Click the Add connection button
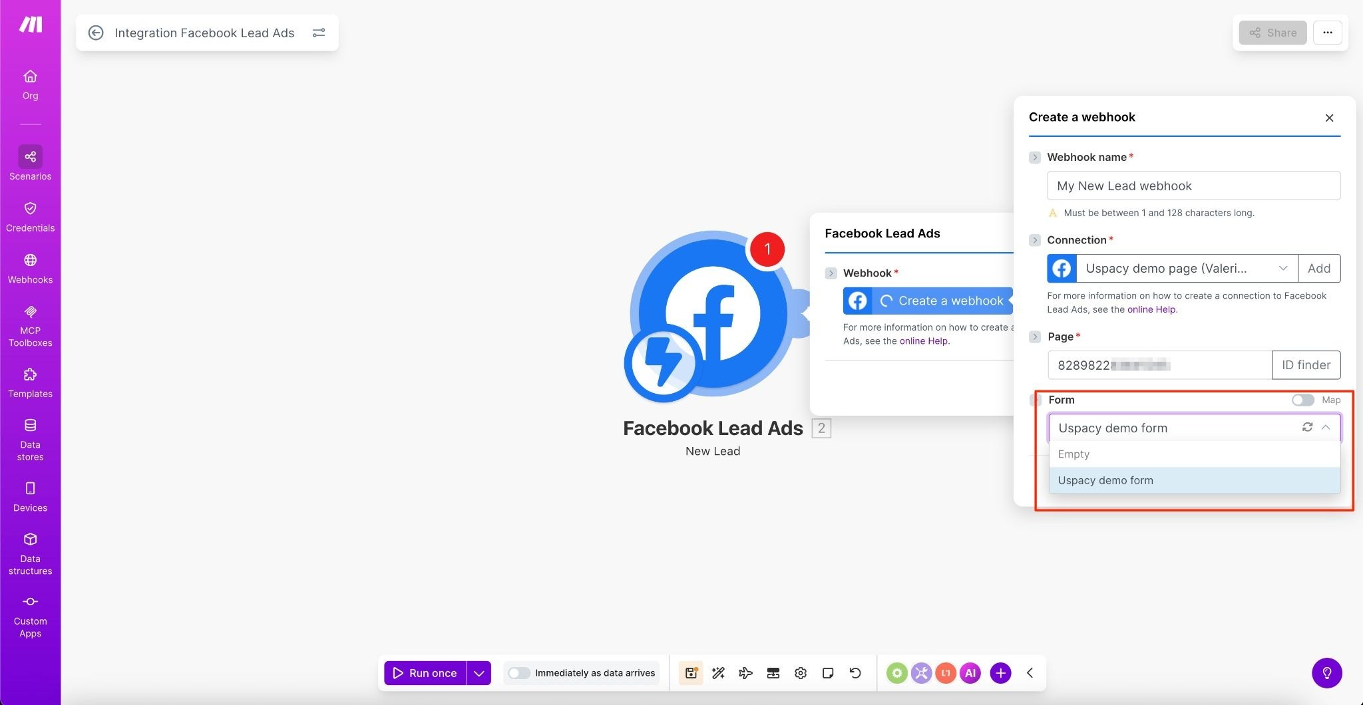1363x705 pixels. 1318,268
